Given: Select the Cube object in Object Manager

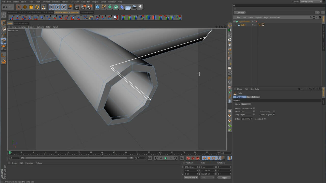Looking at the screenshot, I should 243,25.
